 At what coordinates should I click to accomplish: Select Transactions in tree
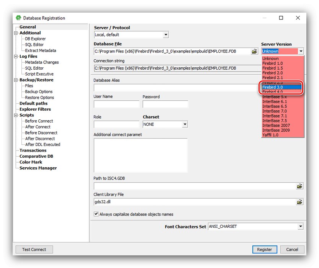[33, 150]
